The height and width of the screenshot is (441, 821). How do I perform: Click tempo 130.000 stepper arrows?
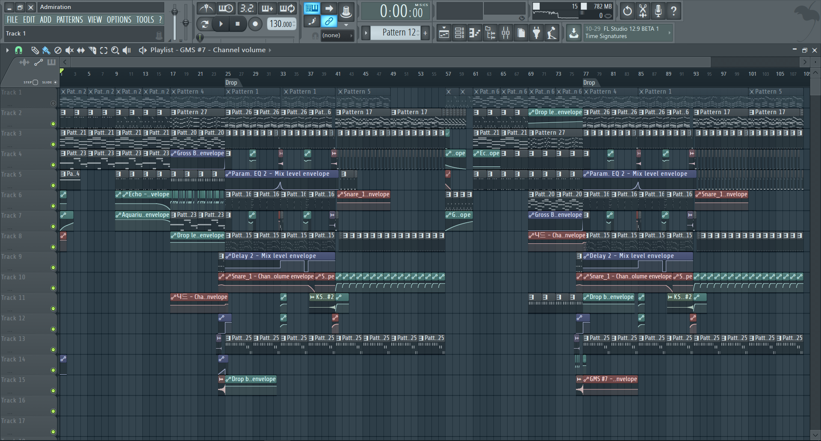294,24
